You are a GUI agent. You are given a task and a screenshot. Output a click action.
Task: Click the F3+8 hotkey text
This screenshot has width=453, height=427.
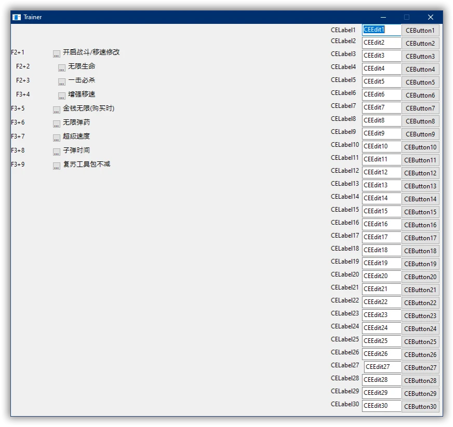tap(18, 150)
